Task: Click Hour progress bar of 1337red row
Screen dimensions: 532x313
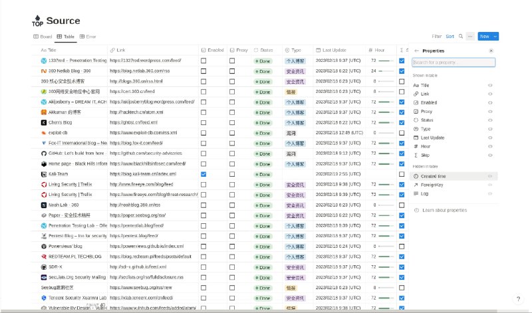Action: tap(386, 60)
